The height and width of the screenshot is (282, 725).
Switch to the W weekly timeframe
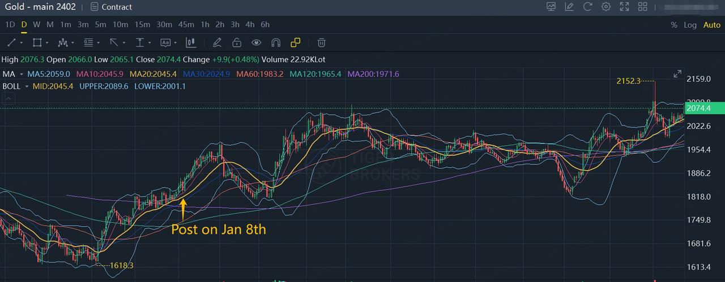point(36,25)
